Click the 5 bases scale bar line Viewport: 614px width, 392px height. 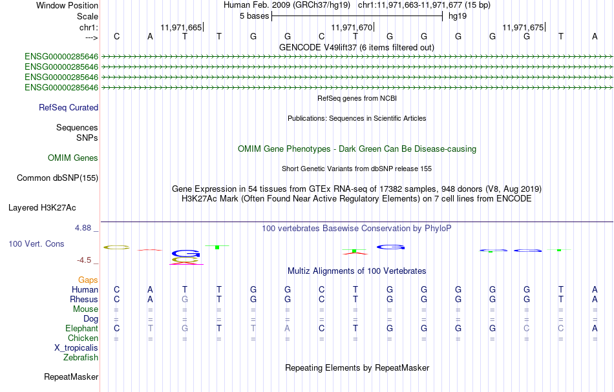(357, 16)
